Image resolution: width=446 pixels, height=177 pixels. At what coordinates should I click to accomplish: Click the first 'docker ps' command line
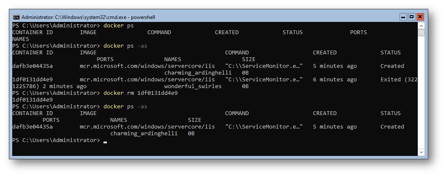[119, 26]
